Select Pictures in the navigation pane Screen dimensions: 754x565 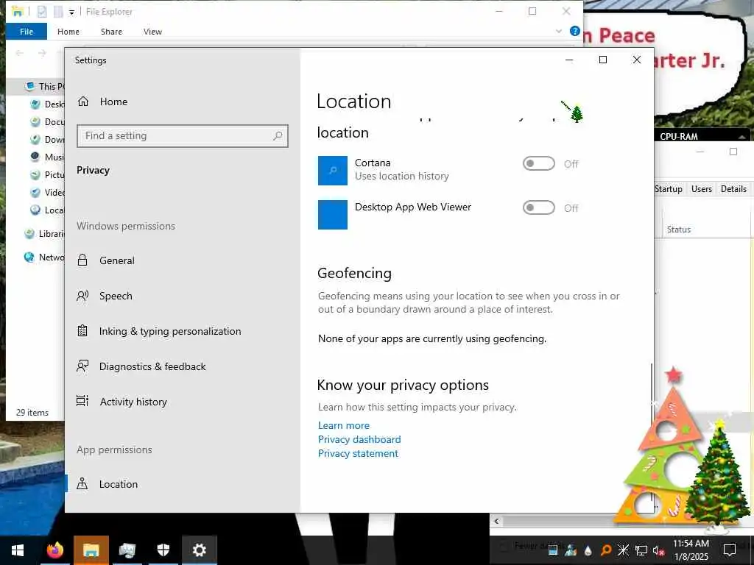click(54, 175)
